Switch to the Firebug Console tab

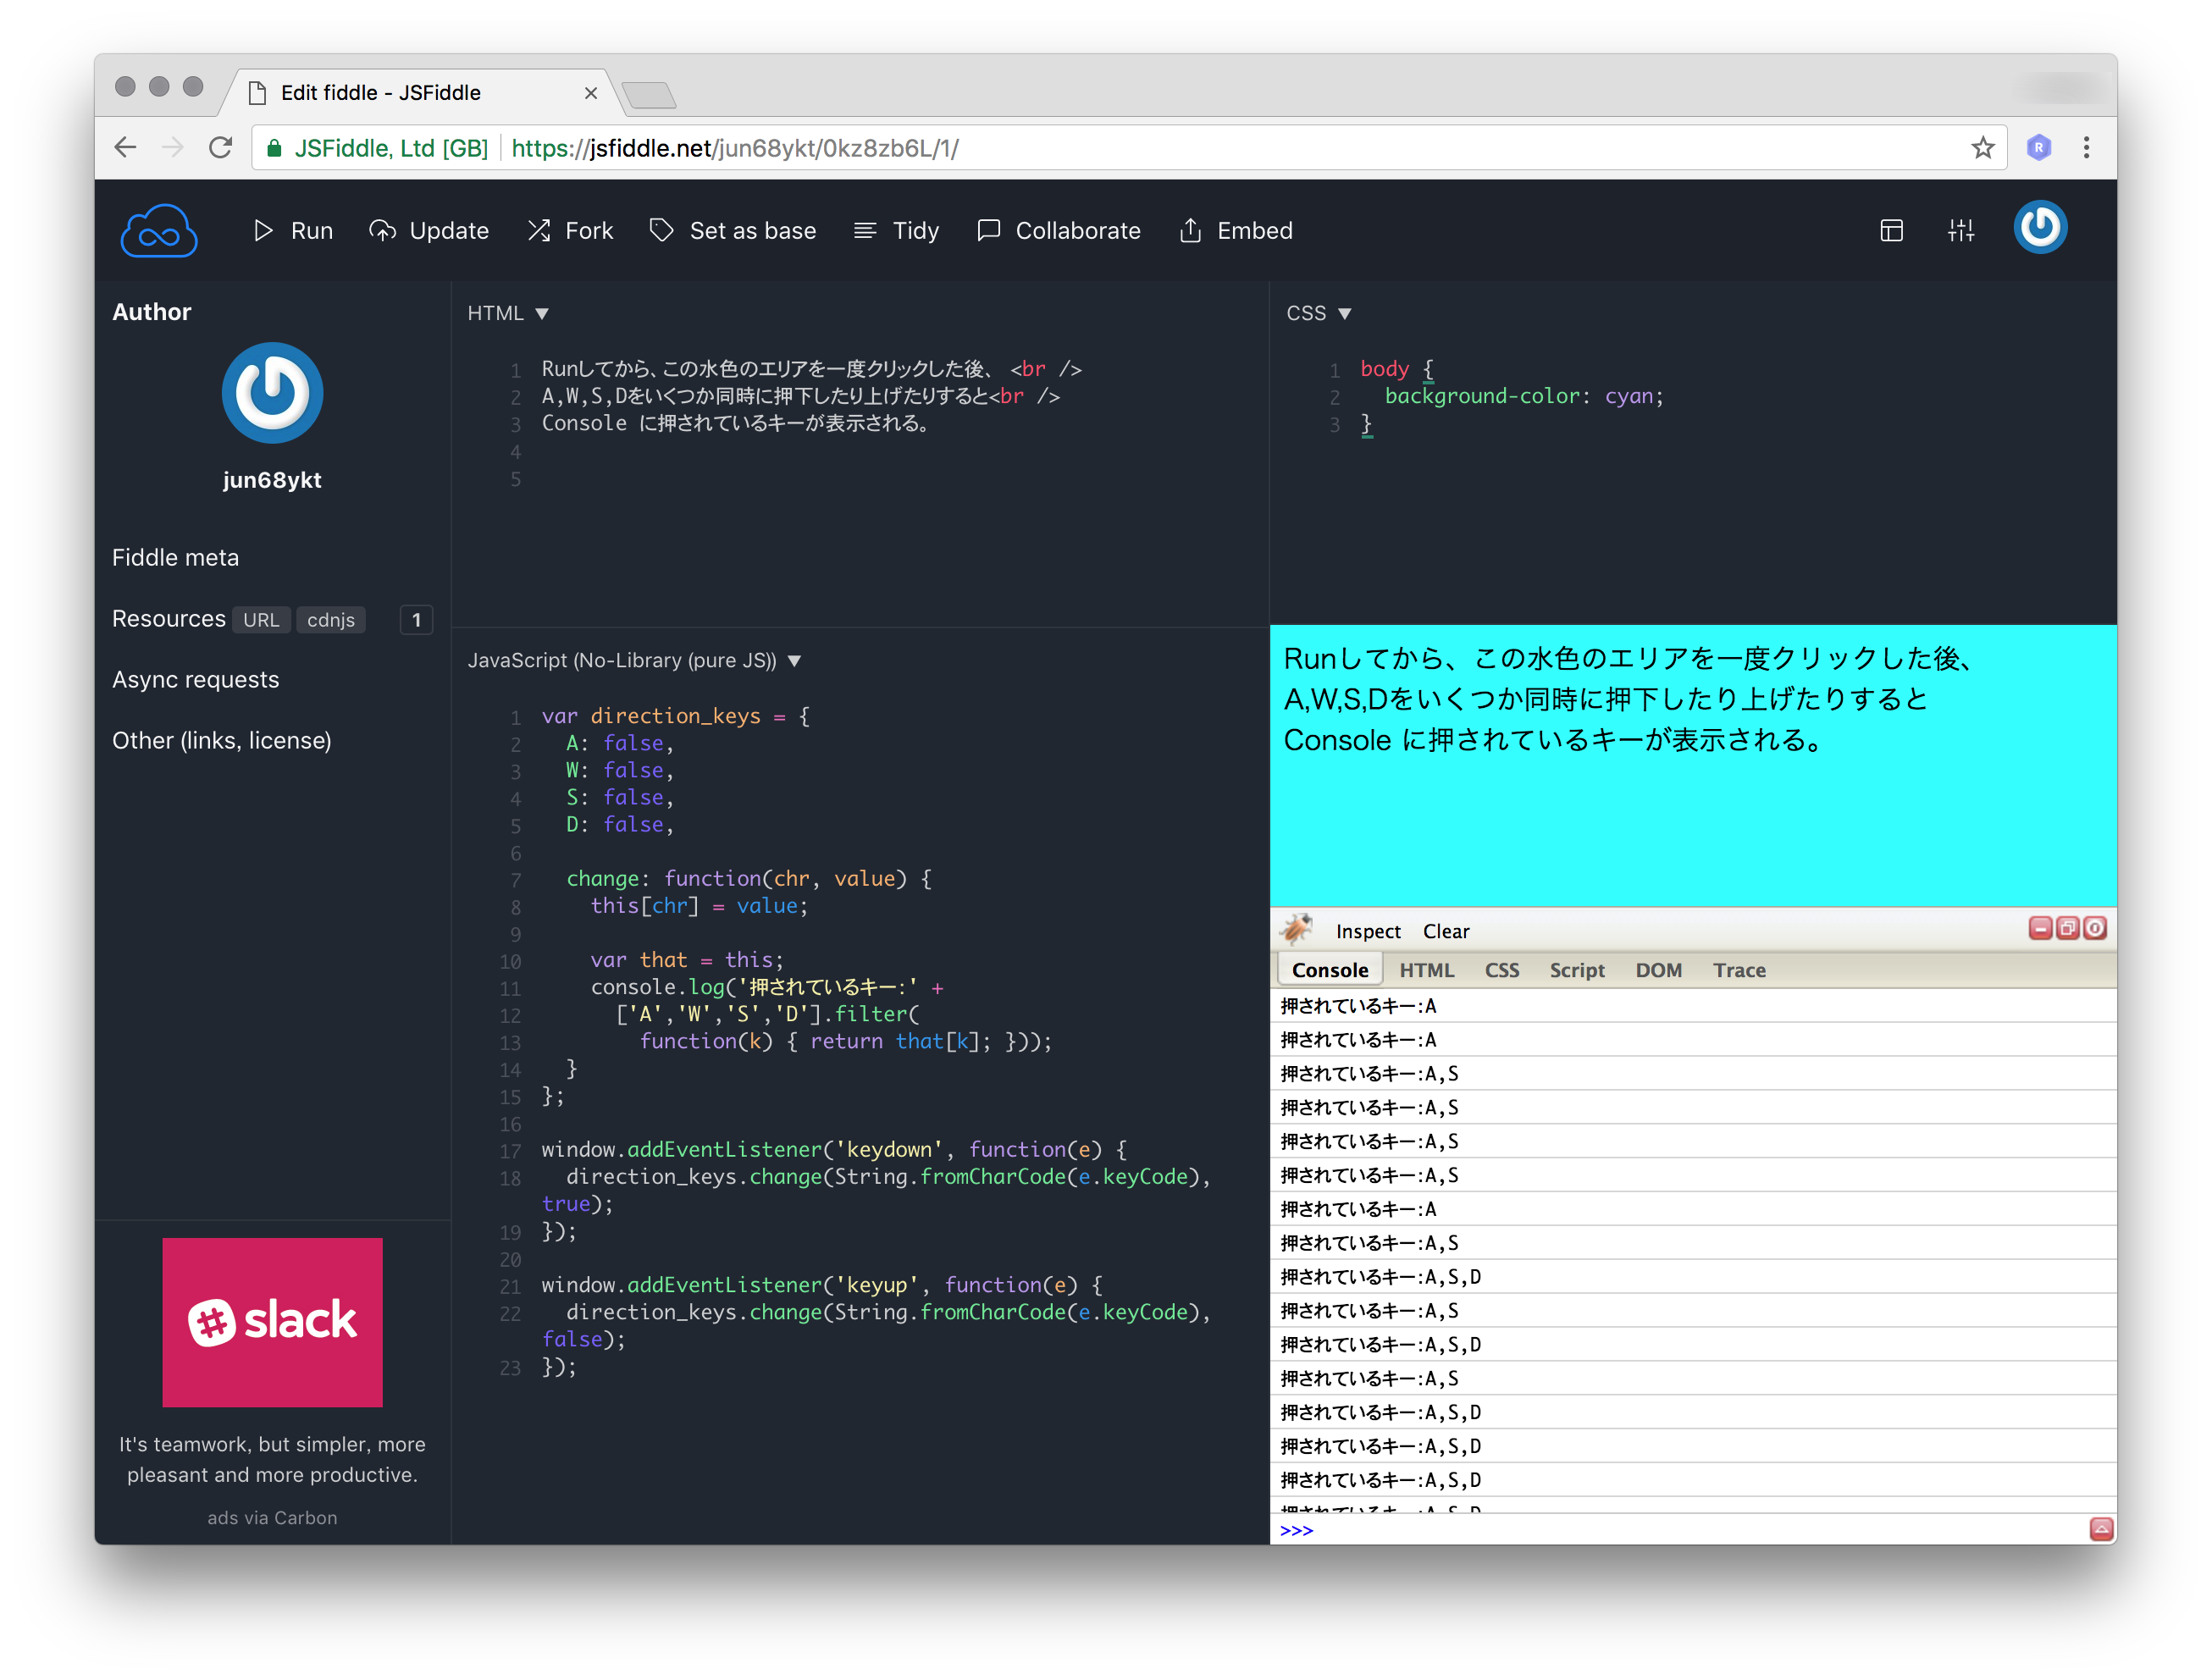point(1330,970)
